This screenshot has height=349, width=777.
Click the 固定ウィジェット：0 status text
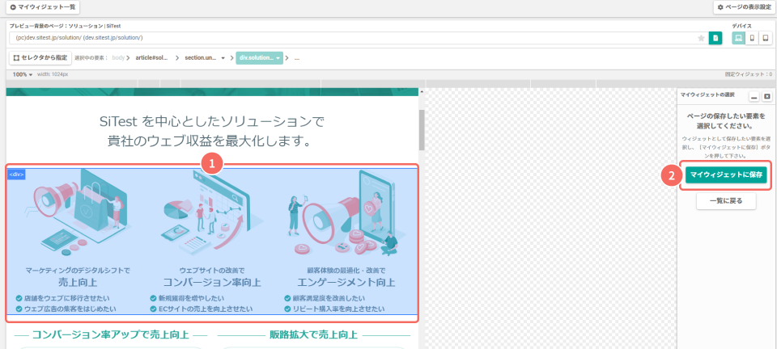[748, 74]
